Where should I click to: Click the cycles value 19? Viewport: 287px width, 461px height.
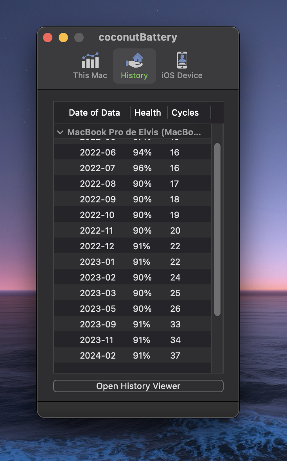point(174,215)
